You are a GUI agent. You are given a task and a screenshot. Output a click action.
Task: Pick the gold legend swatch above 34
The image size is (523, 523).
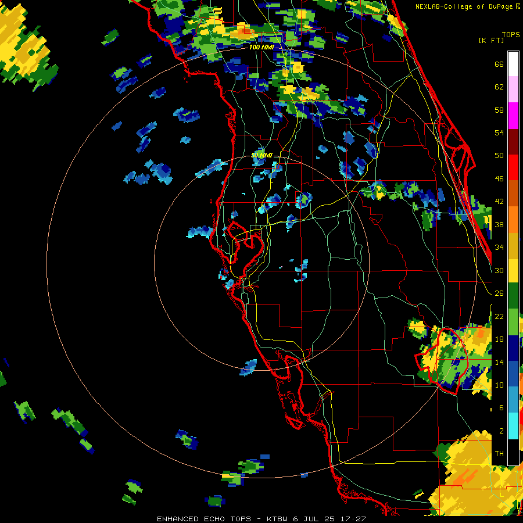tap(513, 246)
